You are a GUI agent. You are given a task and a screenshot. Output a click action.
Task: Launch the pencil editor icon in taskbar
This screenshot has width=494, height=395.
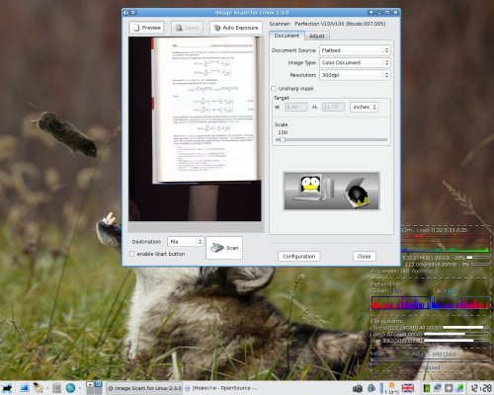[x=38, y=388]
